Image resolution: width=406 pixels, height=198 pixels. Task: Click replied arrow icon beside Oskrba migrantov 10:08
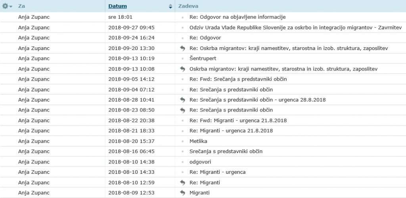[x=182, y=69]
